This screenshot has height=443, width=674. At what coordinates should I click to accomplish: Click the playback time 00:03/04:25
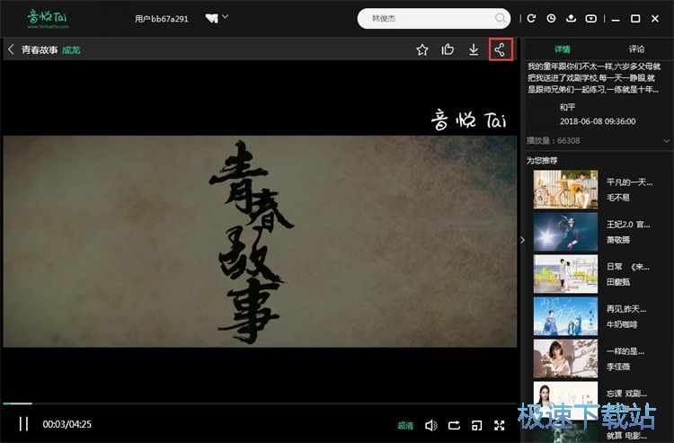tap(67, 424)
